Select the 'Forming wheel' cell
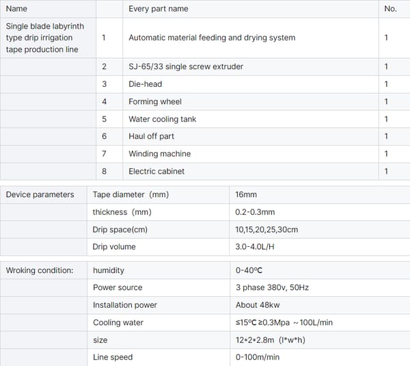 pos(155,101)
